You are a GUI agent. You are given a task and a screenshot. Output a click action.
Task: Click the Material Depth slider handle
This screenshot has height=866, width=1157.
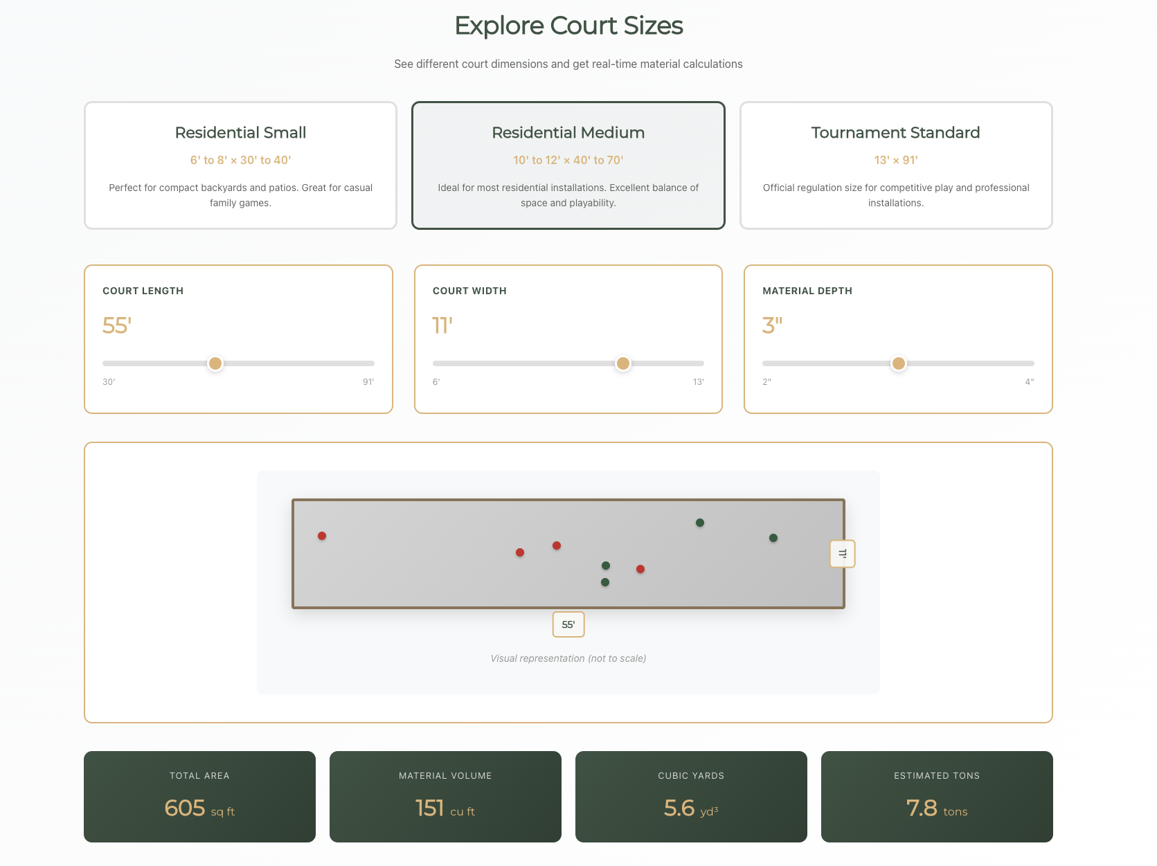(x=898, y=363)
